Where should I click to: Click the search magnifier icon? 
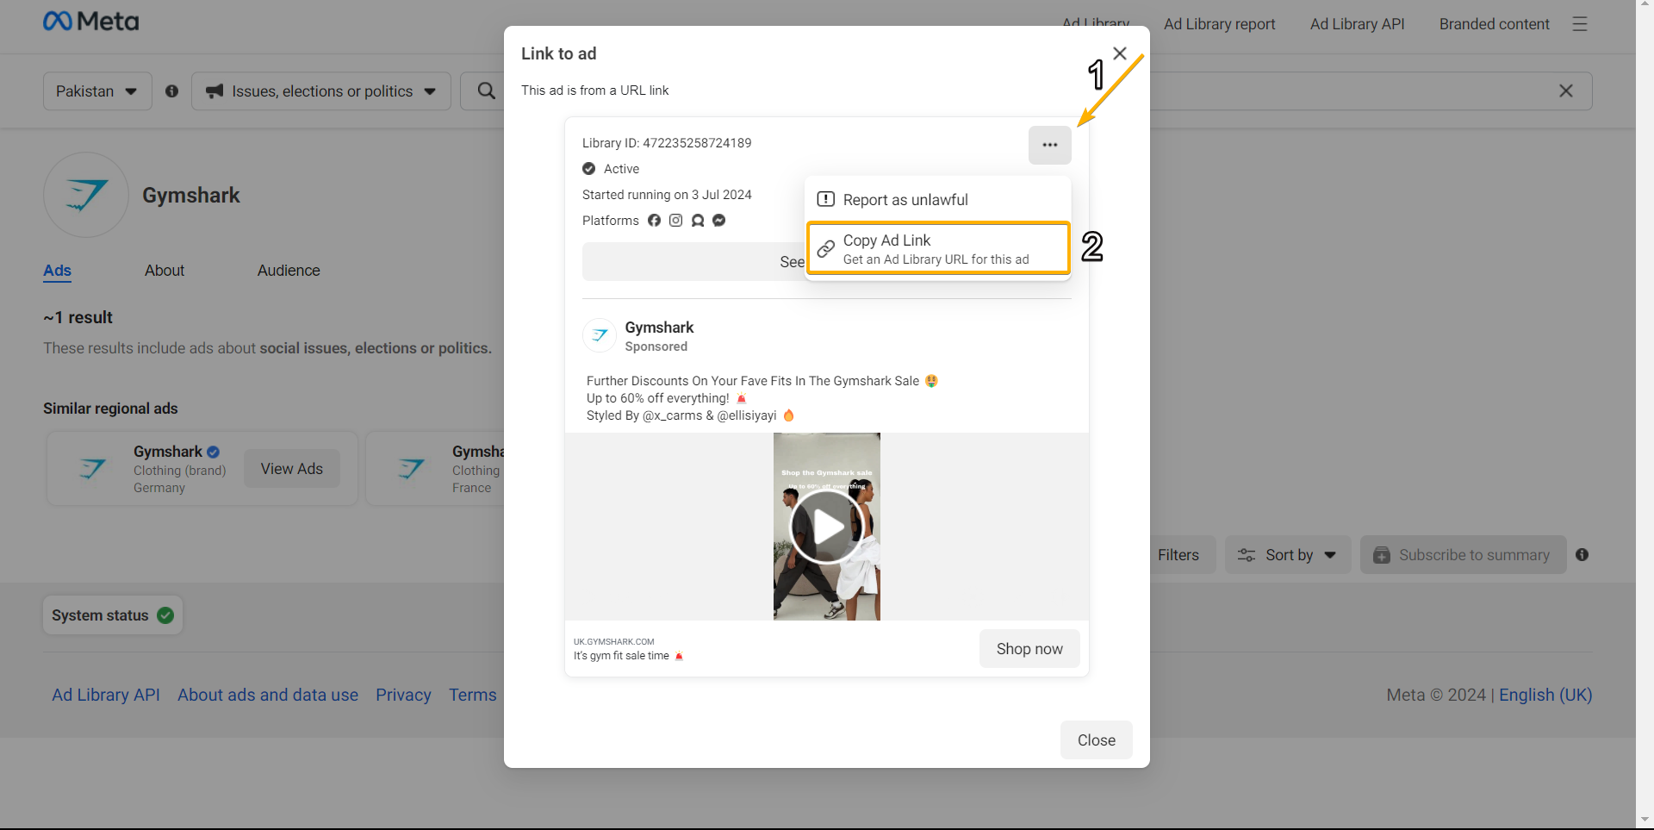tap(486, 91)
